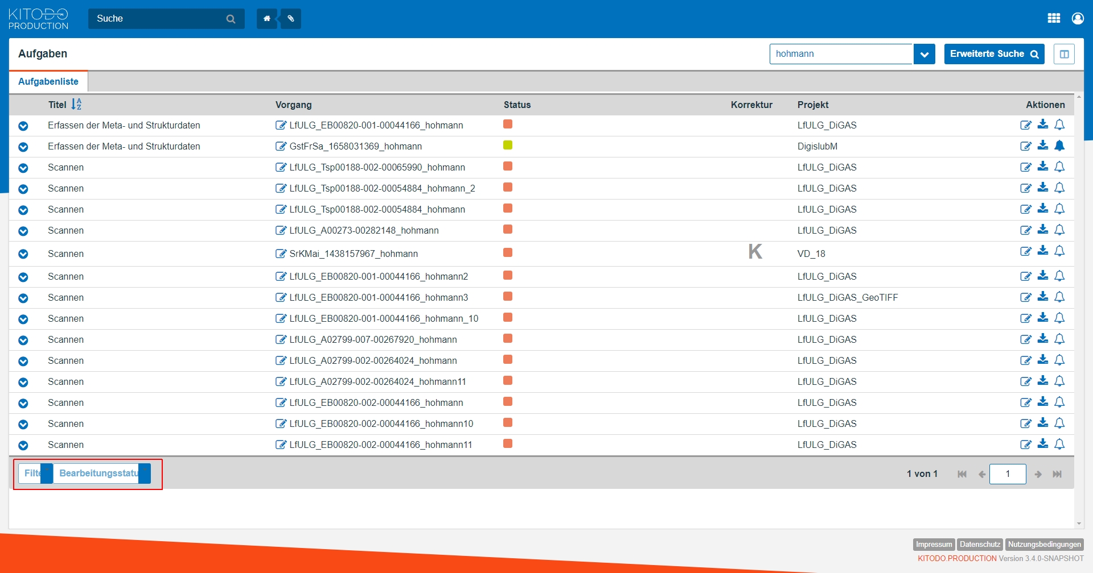The image size is (1093, 573).
Task: Click the magnifier in the Suche search bar
Action: [231, 19]
